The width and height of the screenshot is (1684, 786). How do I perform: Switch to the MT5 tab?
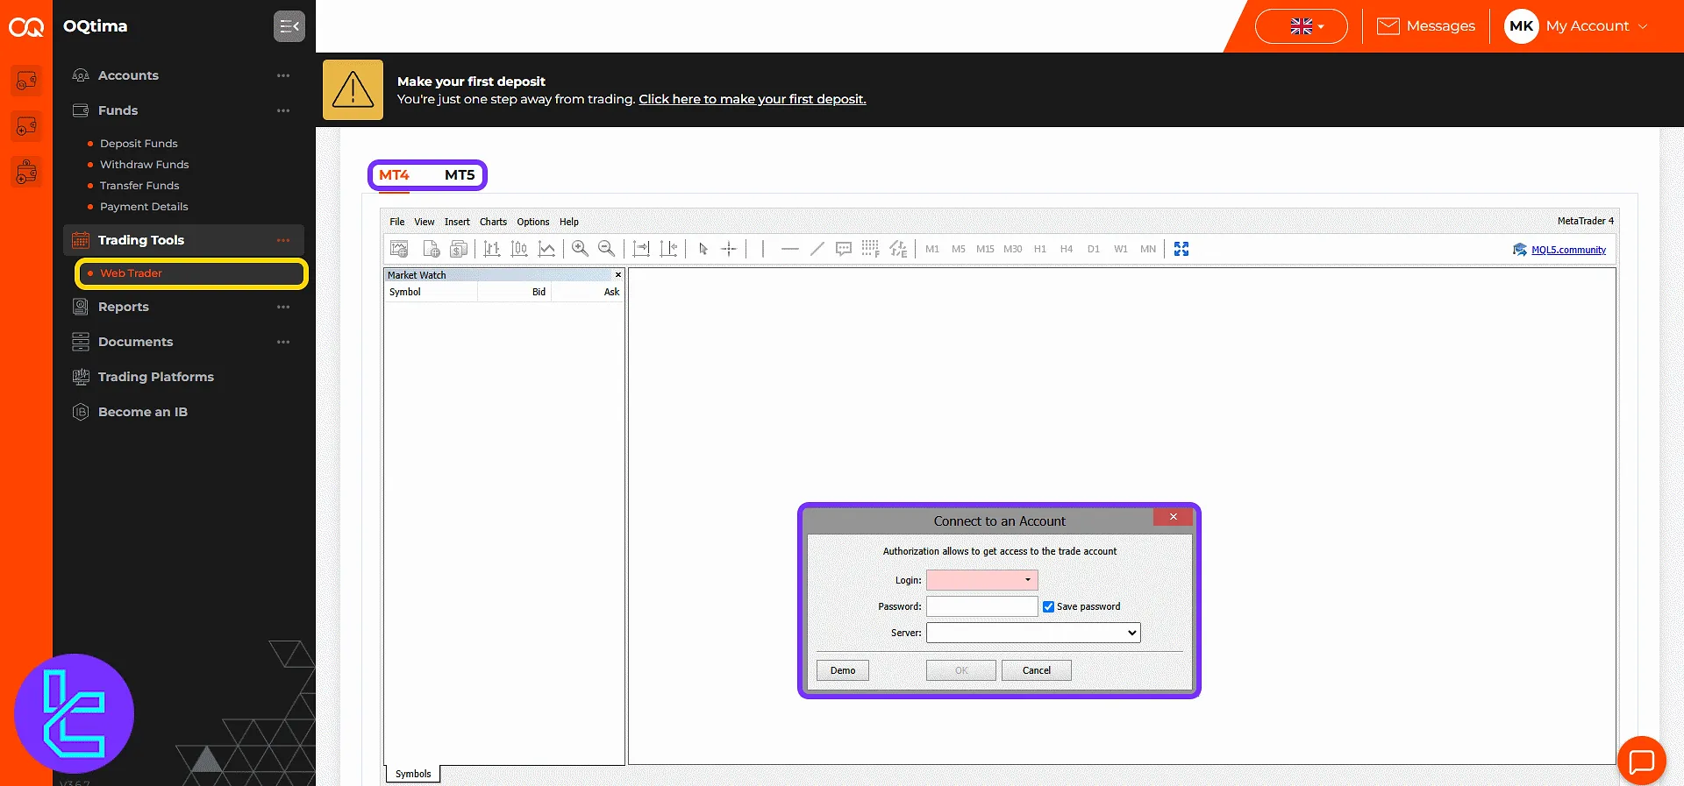click(x=460, y=175)
